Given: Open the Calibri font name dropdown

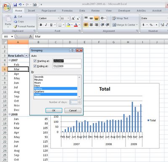Looking at the screenshot, I should (x=58, y=18).
